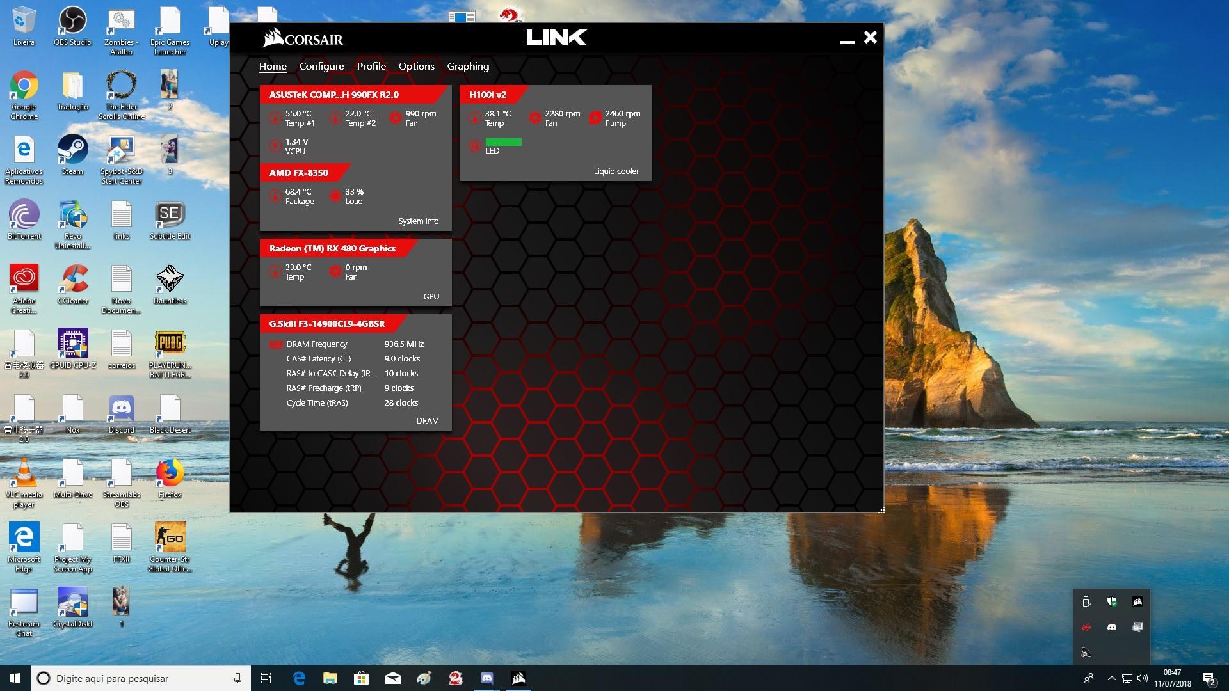Switch to the Profile tab
The height and width of the screenshot is (691, 1229).
pyautogui.click(x=371, y=67)
